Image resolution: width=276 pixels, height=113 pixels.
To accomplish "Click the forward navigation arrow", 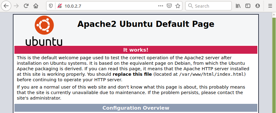I will [16, 6].
